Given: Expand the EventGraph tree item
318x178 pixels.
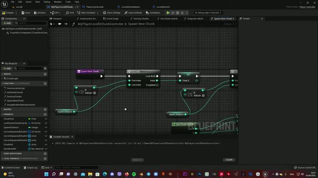Looking at the screenshot, I should tap(2, 79).
